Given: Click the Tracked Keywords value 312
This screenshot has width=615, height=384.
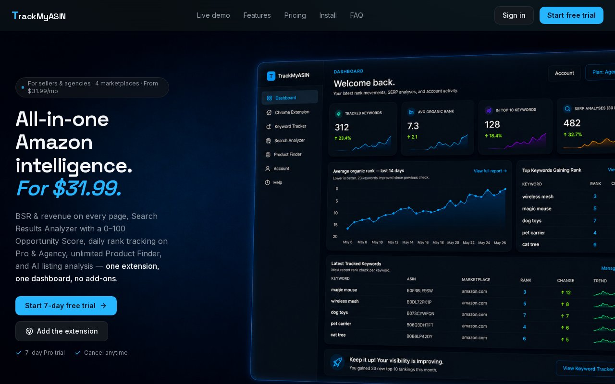Looking at the screenshot, I should click(x=342, y=127).
